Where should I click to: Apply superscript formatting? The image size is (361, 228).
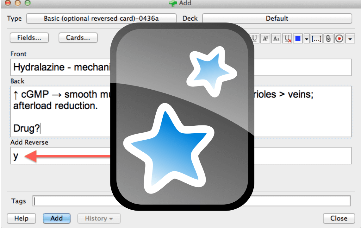(x=265, y=39)
